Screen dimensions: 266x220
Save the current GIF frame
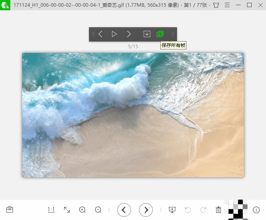pos(147,34)
